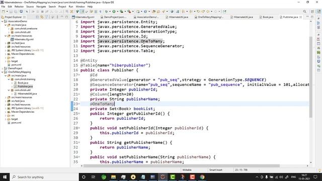Click the Cortana circle icon in taskbar
The width and height of the screenshot is (322, 181).
pyautogui.click(x=84, y=177)
